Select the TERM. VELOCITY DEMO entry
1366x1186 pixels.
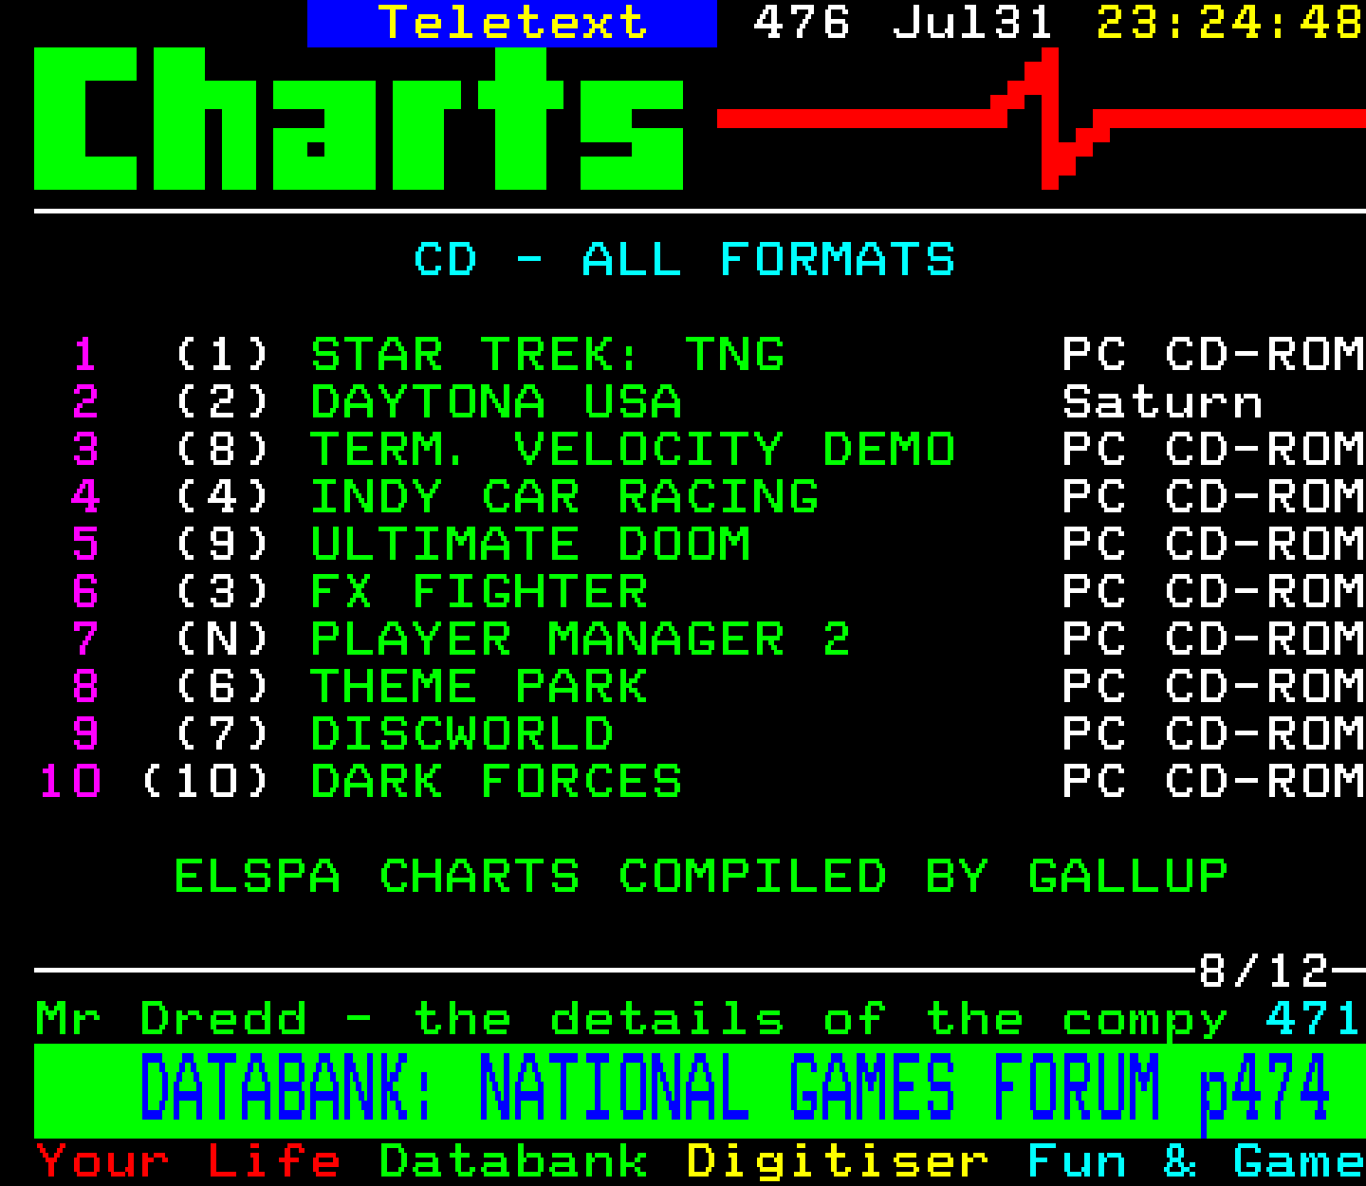tap(633, 449)
